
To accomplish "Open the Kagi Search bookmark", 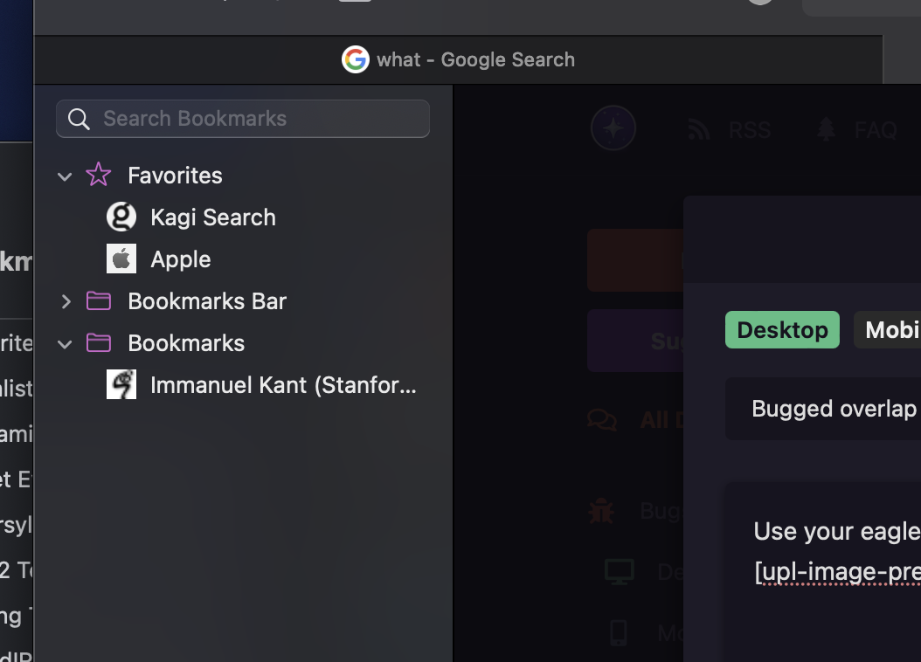I will [212, 217].
